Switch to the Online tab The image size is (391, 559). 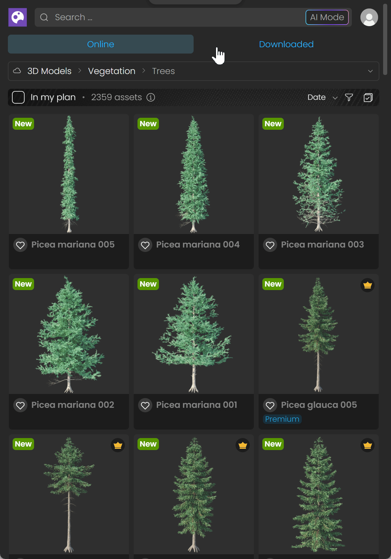click(101, 44)
